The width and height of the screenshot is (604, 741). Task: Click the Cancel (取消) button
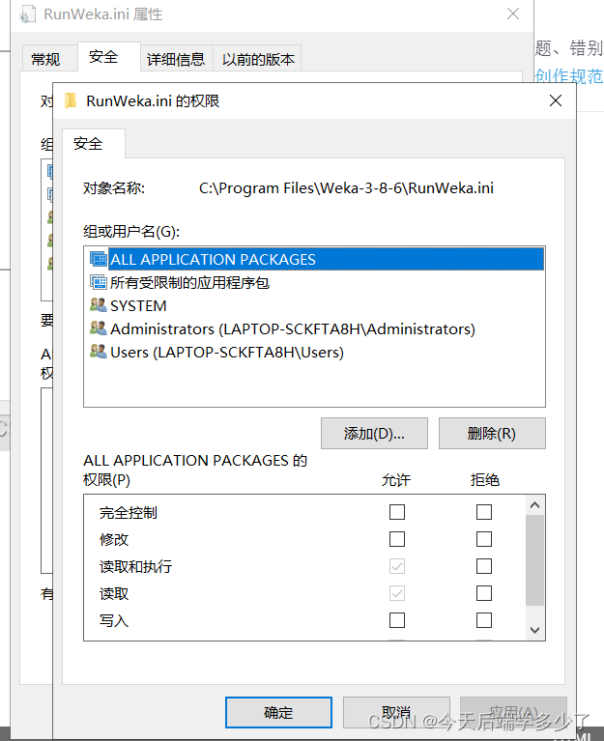coord(396,712)
